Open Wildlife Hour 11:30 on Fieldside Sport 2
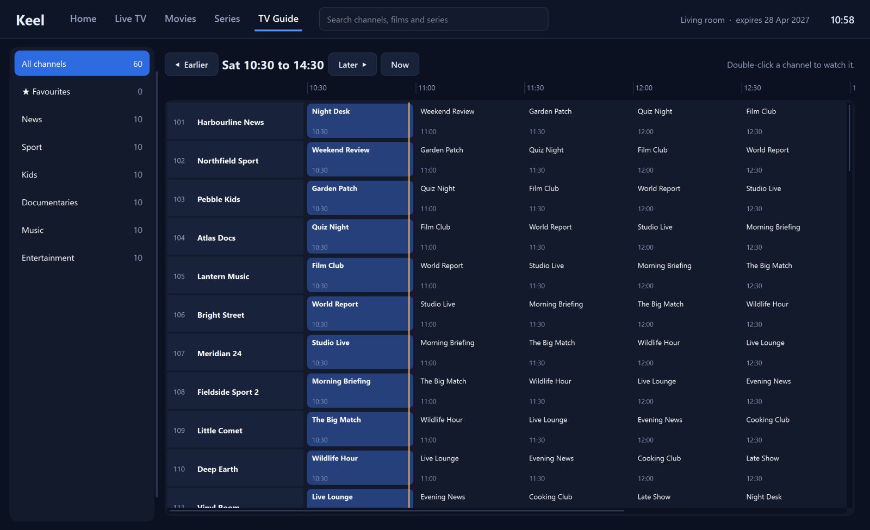The width and height of the screenshot is (870, 530). point(577,391)
